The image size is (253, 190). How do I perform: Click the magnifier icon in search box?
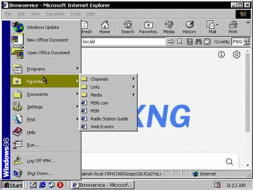pos(229,161)
